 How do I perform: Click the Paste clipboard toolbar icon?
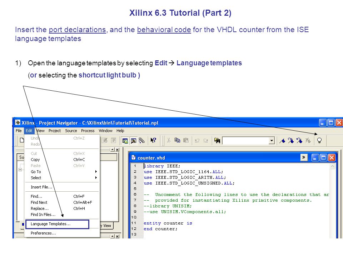(186, 140)
